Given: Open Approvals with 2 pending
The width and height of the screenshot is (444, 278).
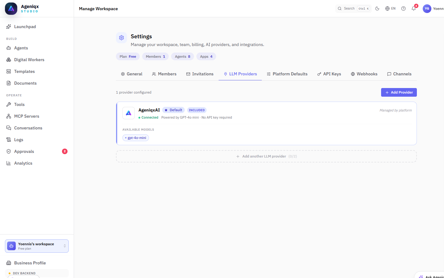Looking at the screenshot, I should pos(37,151).
